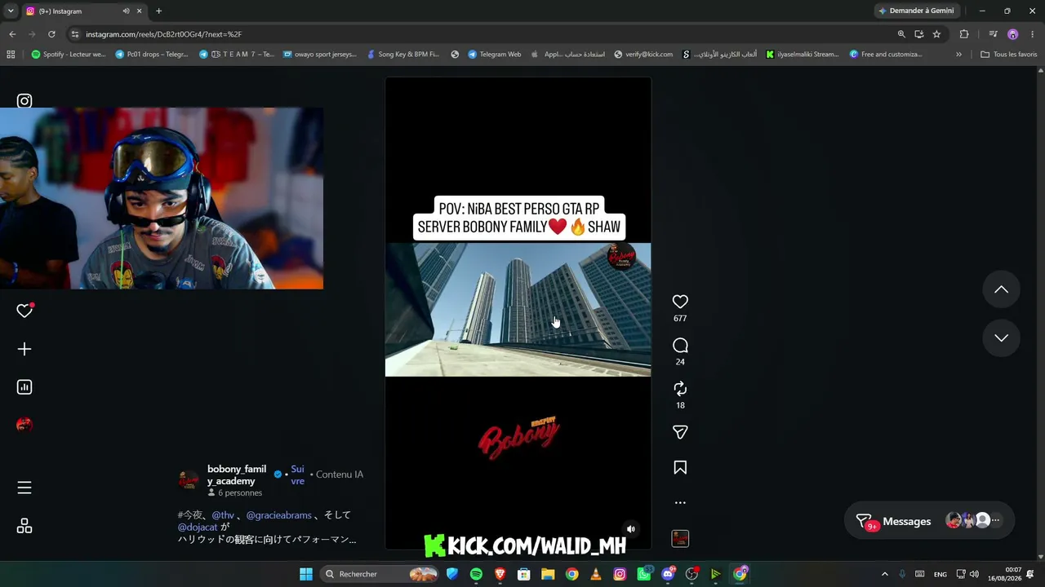Open the bobony_family_academy profile link
1045x587 pixels.
click(x=237, y=474)
